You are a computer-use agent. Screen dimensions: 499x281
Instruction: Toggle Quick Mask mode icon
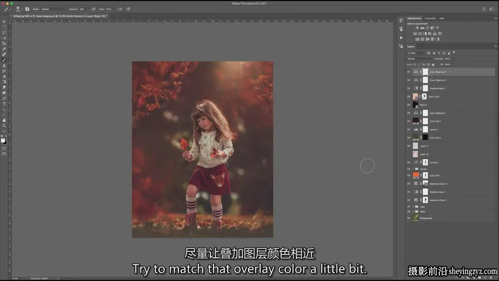4,148
